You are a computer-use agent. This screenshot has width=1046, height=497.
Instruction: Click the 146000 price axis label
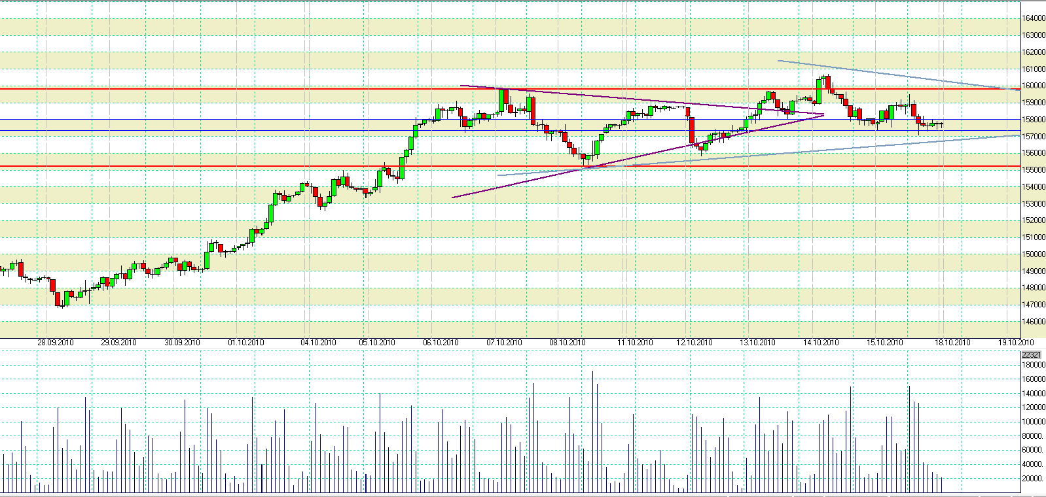click(x=1034, y=322)
